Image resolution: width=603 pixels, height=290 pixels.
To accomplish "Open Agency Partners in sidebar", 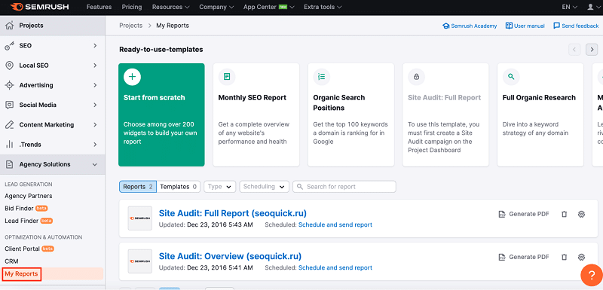I will click(29, 196).
